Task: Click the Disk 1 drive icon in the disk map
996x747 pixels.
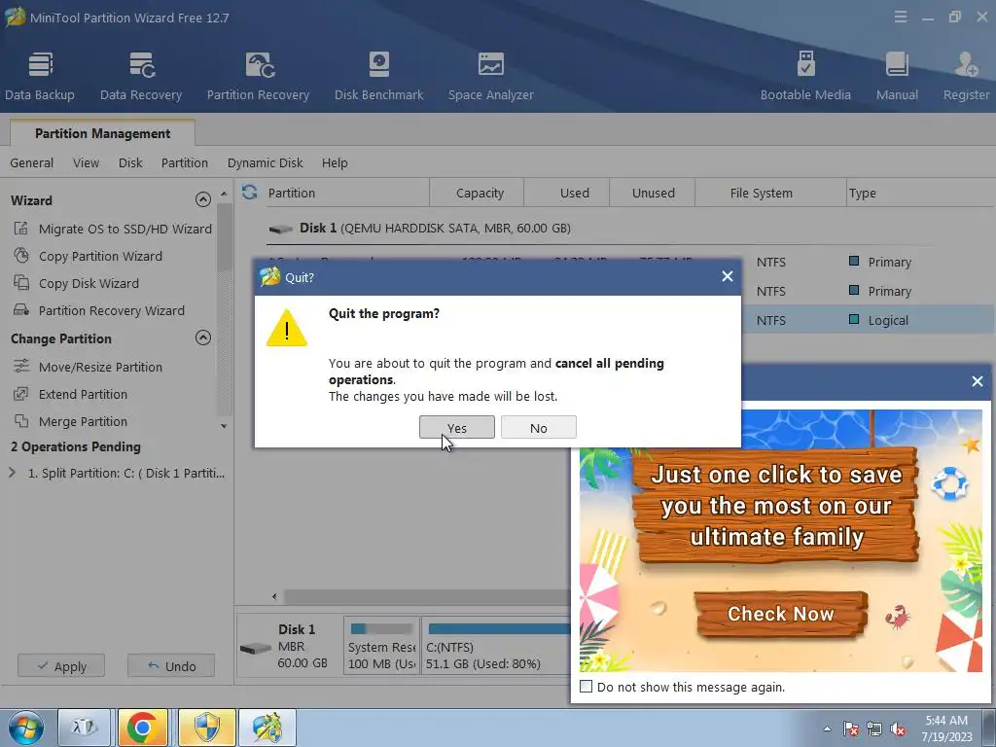Action: 256,648
